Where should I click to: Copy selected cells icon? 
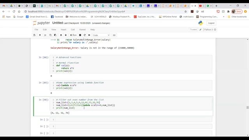50,35
